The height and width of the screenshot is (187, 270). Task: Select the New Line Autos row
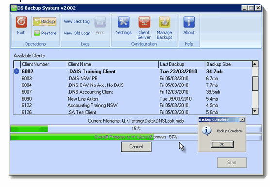coord(133,99)
